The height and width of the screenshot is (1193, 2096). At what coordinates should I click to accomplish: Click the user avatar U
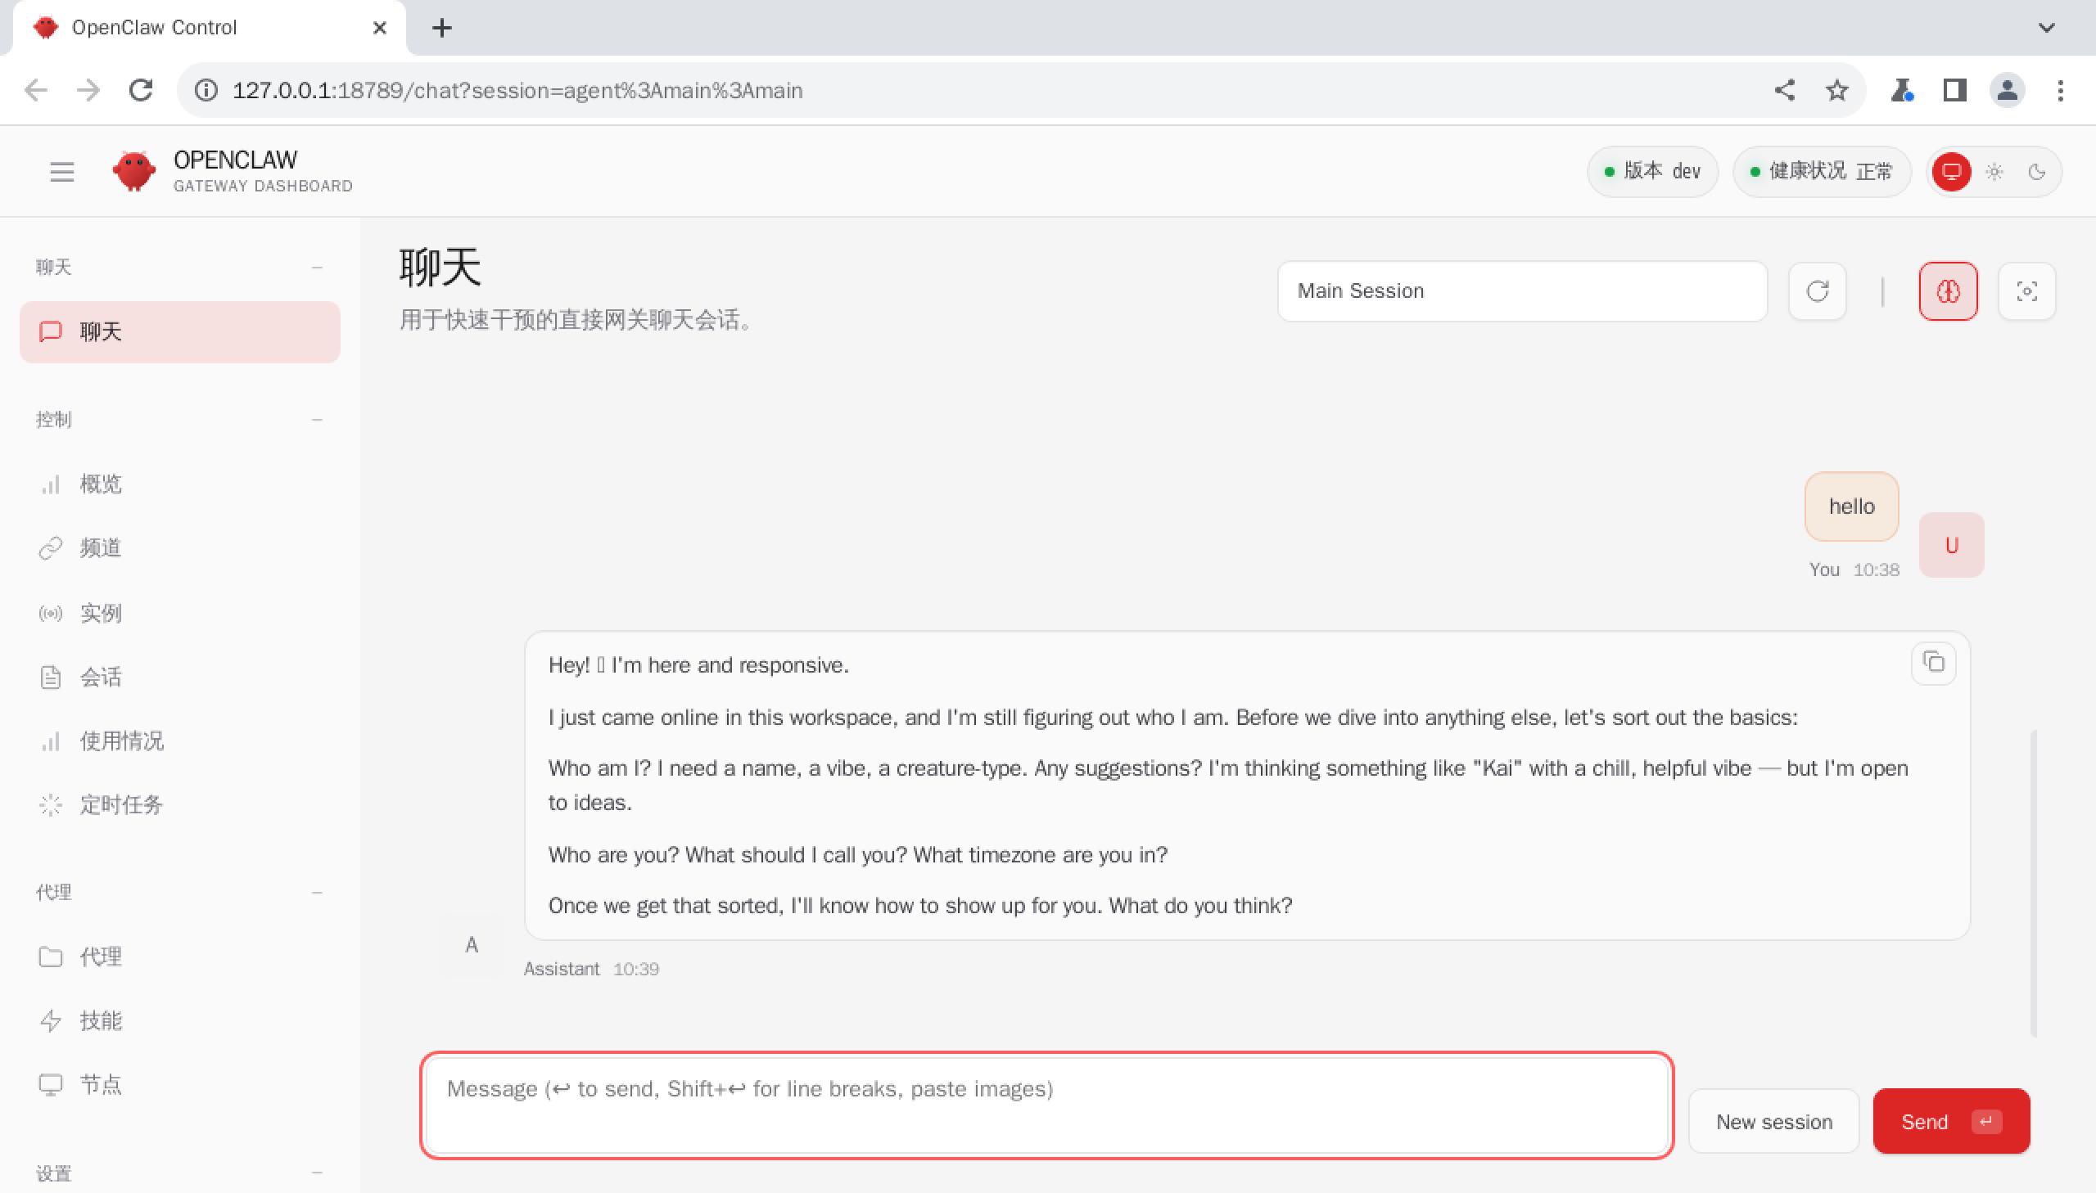(x=1951, y=545)
